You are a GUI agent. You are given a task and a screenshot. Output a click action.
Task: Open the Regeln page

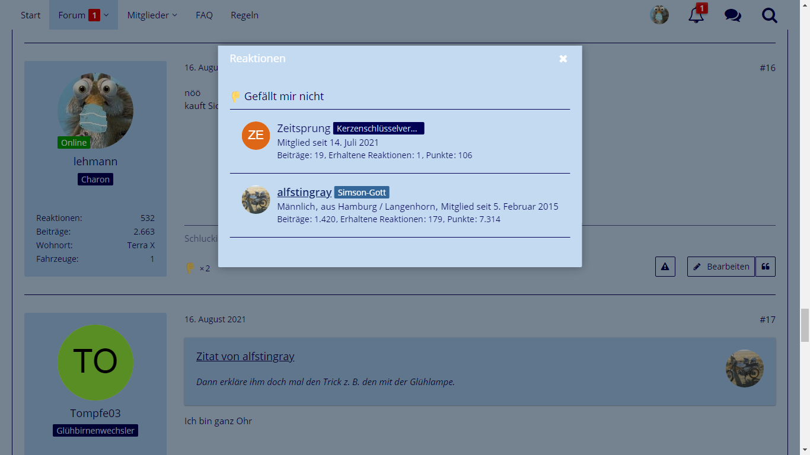[x=244, y=15]
